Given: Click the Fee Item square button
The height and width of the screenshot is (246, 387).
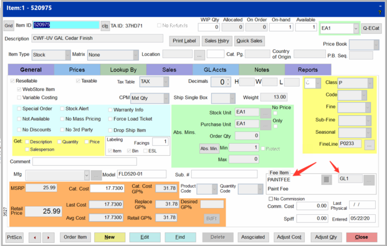Looking at the screenshot, I should 327,179.
